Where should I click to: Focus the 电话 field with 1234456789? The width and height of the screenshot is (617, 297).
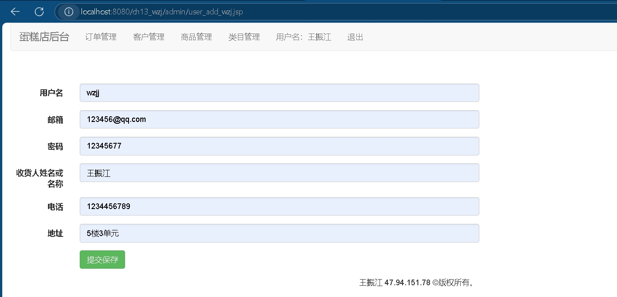coord(279,206)
